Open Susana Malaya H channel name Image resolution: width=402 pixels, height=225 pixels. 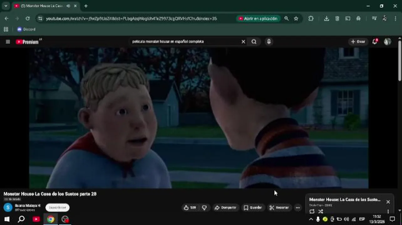[x=28, y=206]
